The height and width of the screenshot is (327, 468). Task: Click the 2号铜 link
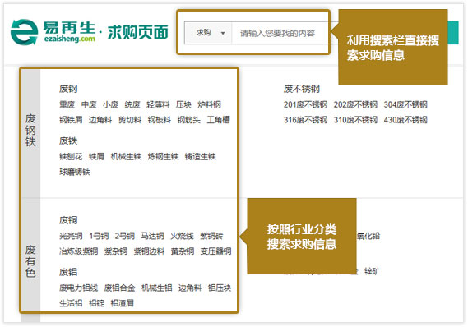pyautogui.click(x=125, y=236)
